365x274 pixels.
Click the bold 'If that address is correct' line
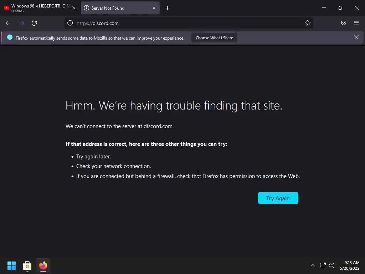click(146, 144)
